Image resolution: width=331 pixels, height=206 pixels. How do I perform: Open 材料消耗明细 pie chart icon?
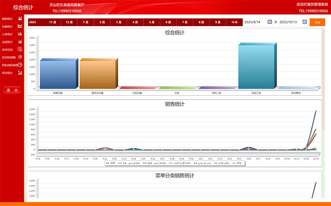(x=20, y=65)
